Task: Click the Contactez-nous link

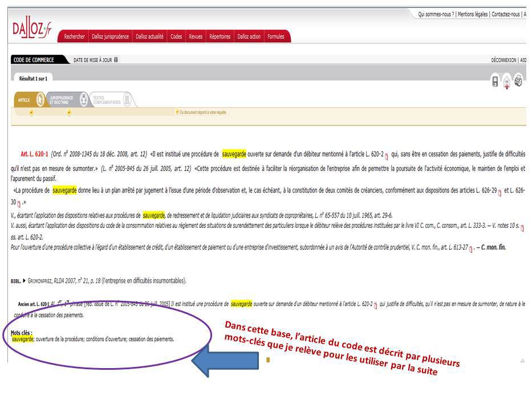Action: pyautogui.click(x=506, y=14)
